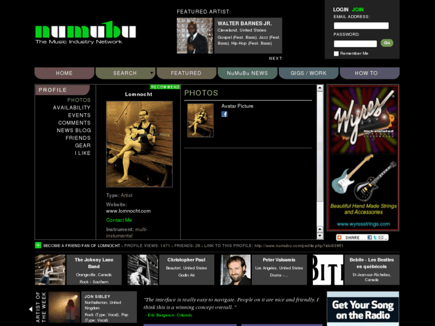
Task: Open the profile URL link
Action: [x=299, y=245]
